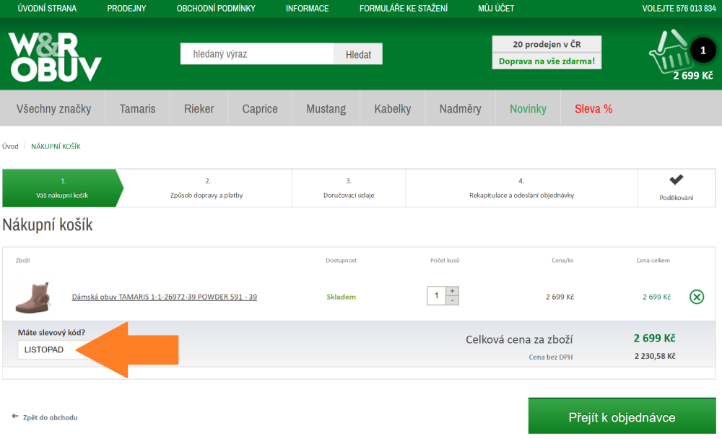Screen dimensions: 722x439
Task: Open the Novinky category
Action: 528,109
